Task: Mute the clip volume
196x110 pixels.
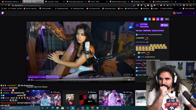Action: (x=32, y=80)
